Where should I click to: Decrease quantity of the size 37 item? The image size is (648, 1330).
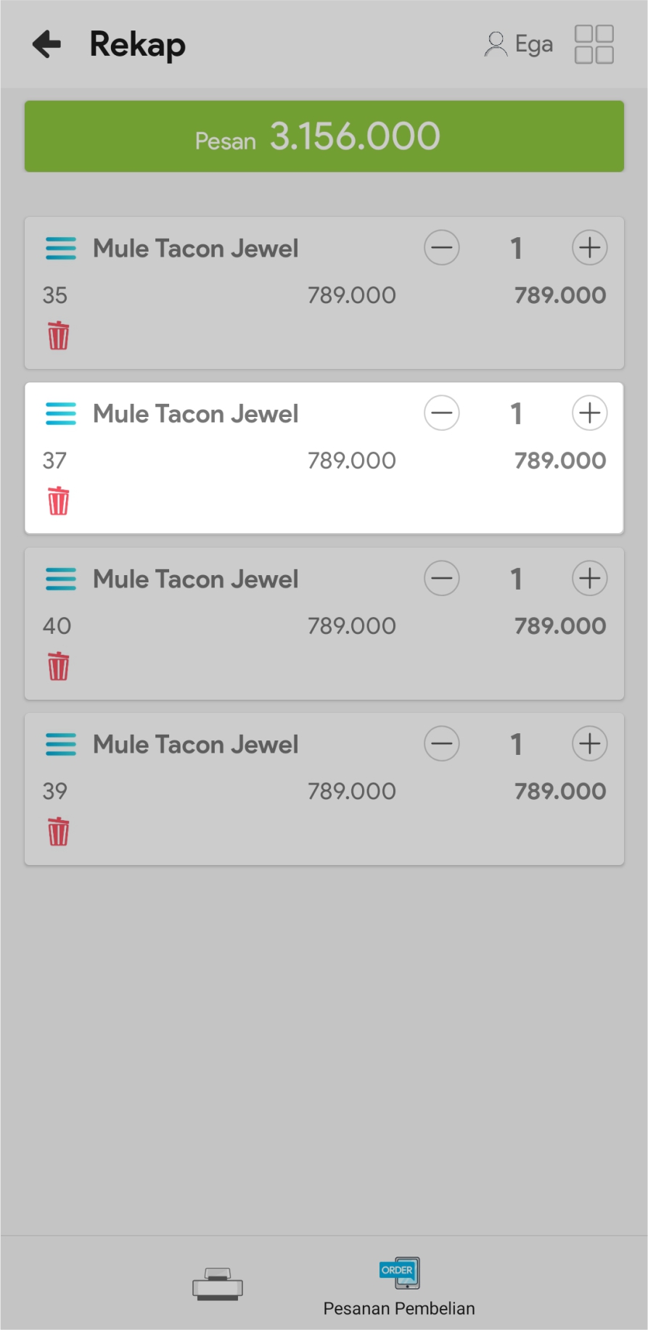coord(441,413)
